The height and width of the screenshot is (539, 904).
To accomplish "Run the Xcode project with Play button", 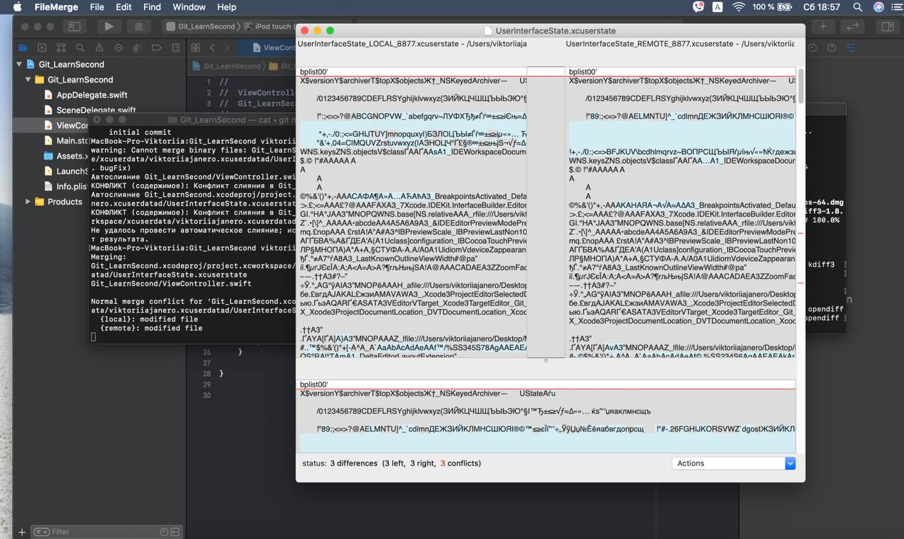I will pos(109,27).
